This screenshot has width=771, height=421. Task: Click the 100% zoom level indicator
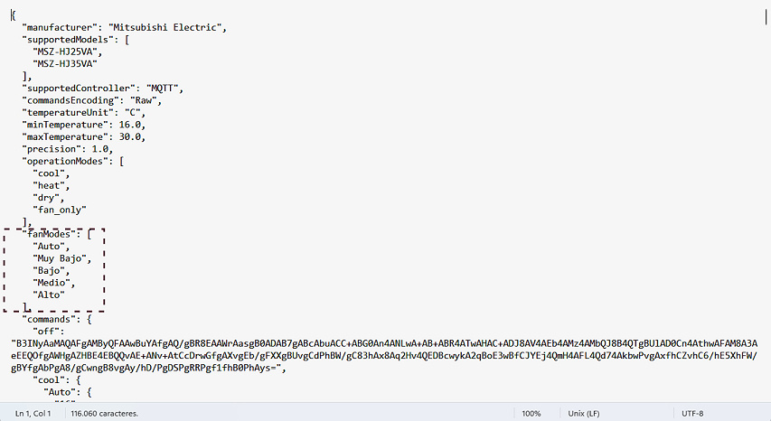coord(531,414)
